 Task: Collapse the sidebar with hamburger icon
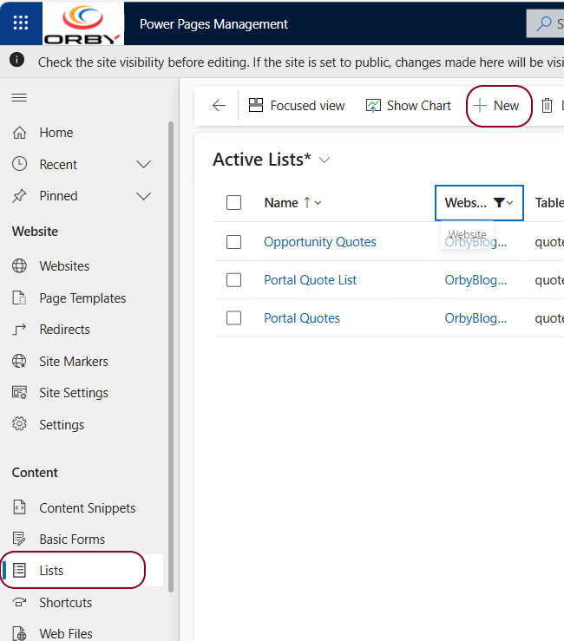click(19, 98)
